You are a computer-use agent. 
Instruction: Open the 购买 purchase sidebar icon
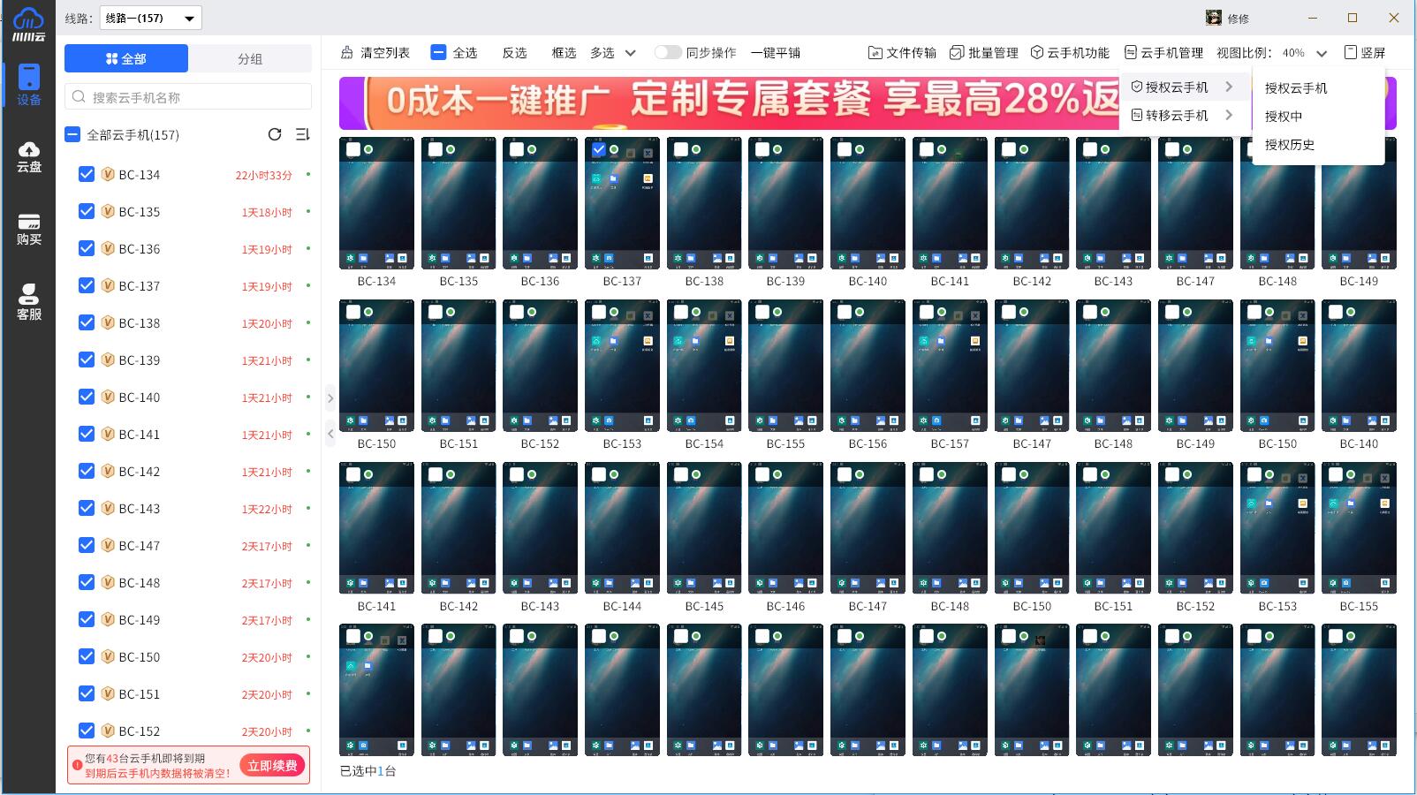click(x=28, y=229)
